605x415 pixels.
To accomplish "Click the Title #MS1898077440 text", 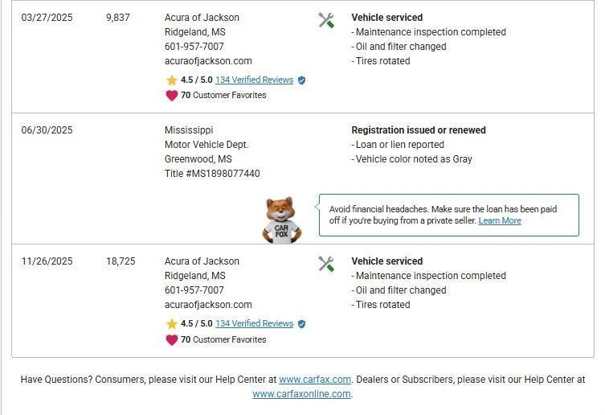I will pyautogui.click(x=212, y=174).
